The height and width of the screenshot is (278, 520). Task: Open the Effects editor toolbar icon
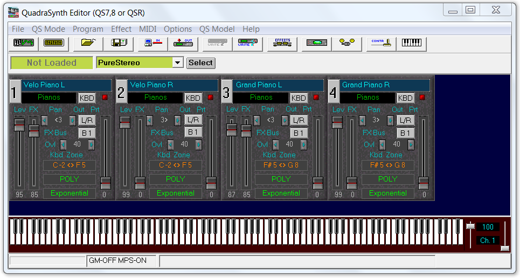pos(282,43)
